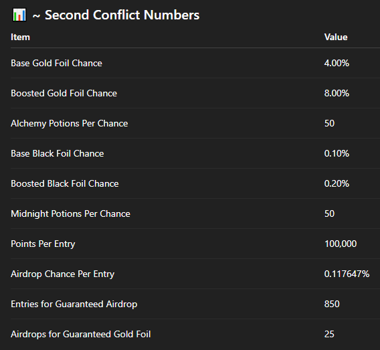Click the 100,000 value cell
380x350 pixels.
(x=341, y=244)
